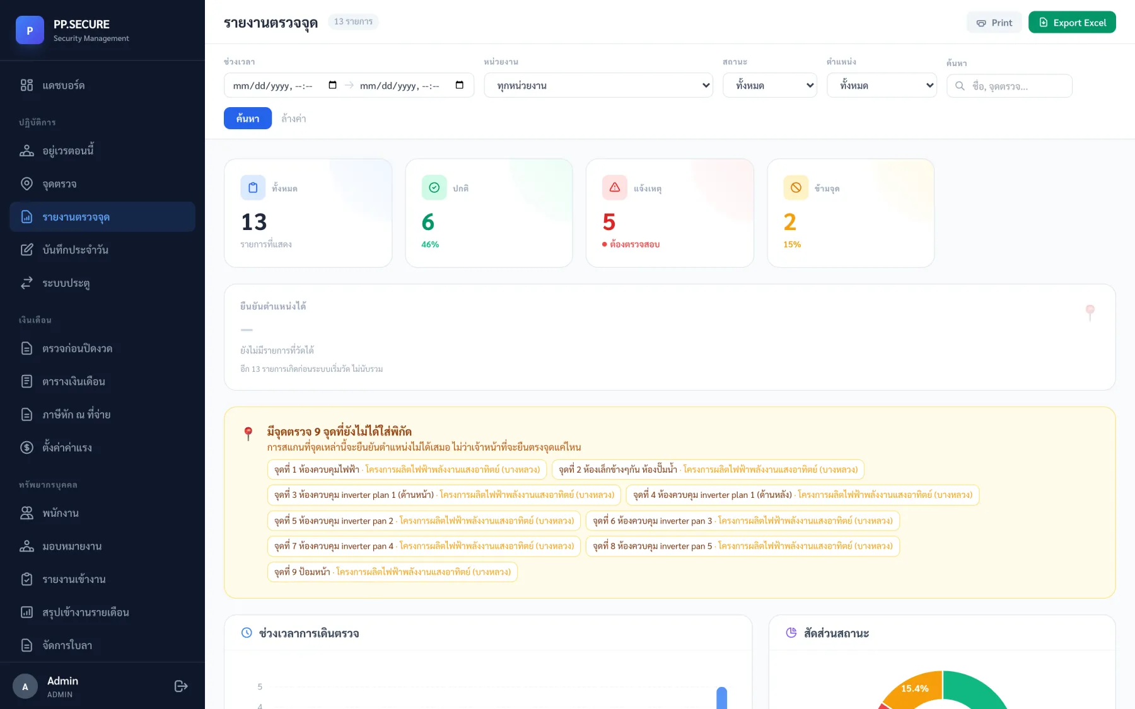Viewport: 1135px width, 709px height.
Task: Click the clock icon beside ช่วงเวลาการเดินตรวจ
Action: point(247,633)
